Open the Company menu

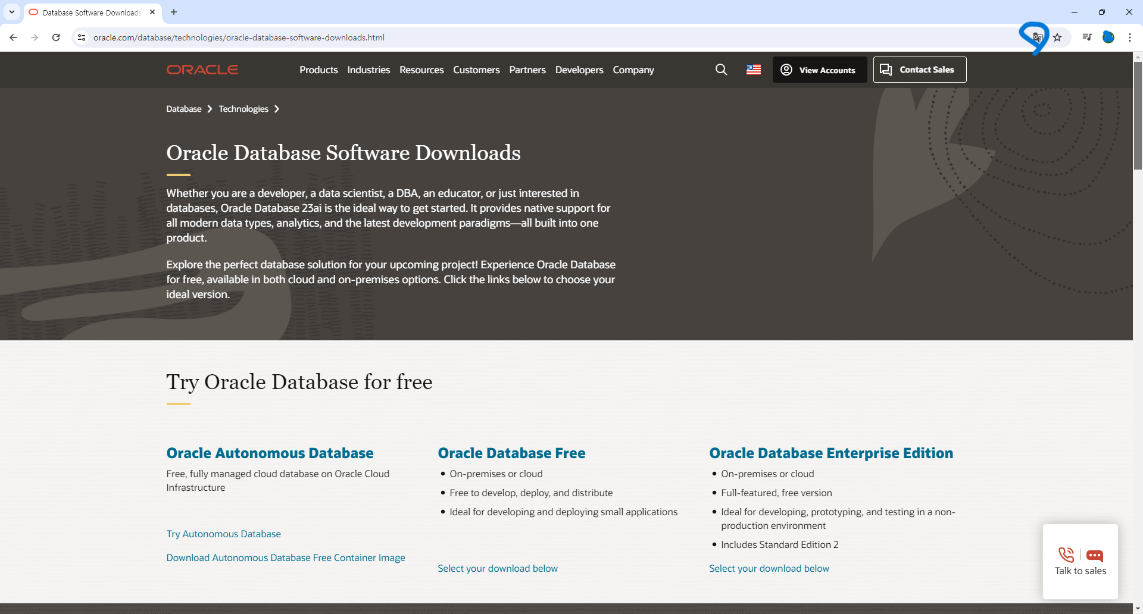point(633,70)
